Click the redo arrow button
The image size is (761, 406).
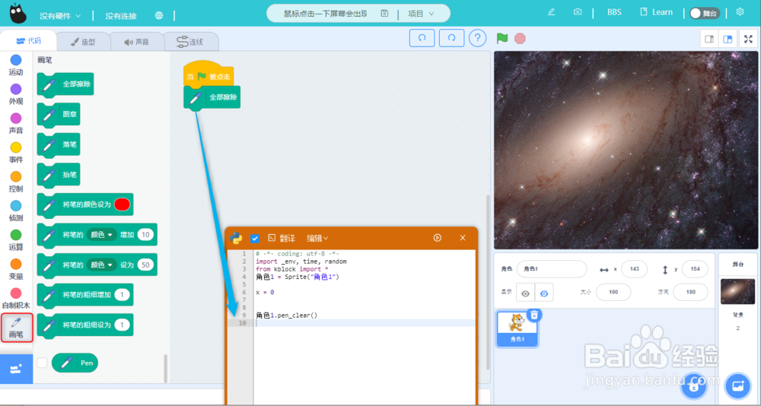coord(451,38)
